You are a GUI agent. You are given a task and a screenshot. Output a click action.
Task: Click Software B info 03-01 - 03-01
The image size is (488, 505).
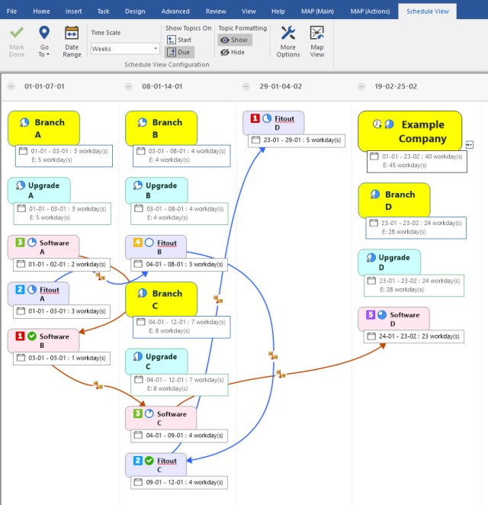62,358
